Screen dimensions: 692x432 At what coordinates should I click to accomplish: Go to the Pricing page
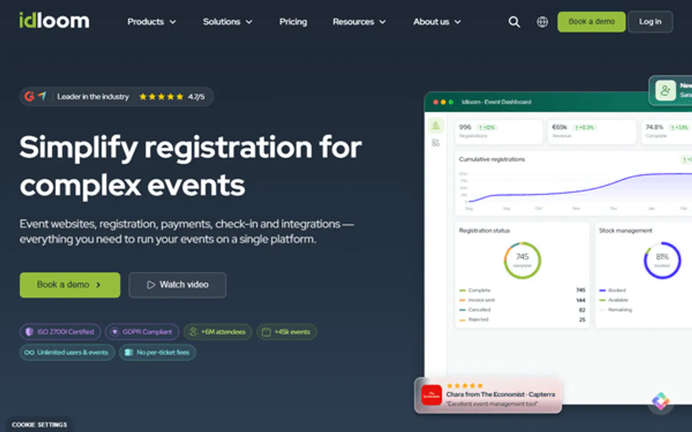click(x=293, y=22)
